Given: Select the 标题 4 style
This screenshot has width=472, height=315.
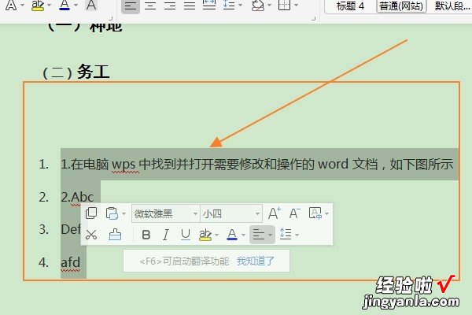Looking at the screenshot, I should 350,6.
